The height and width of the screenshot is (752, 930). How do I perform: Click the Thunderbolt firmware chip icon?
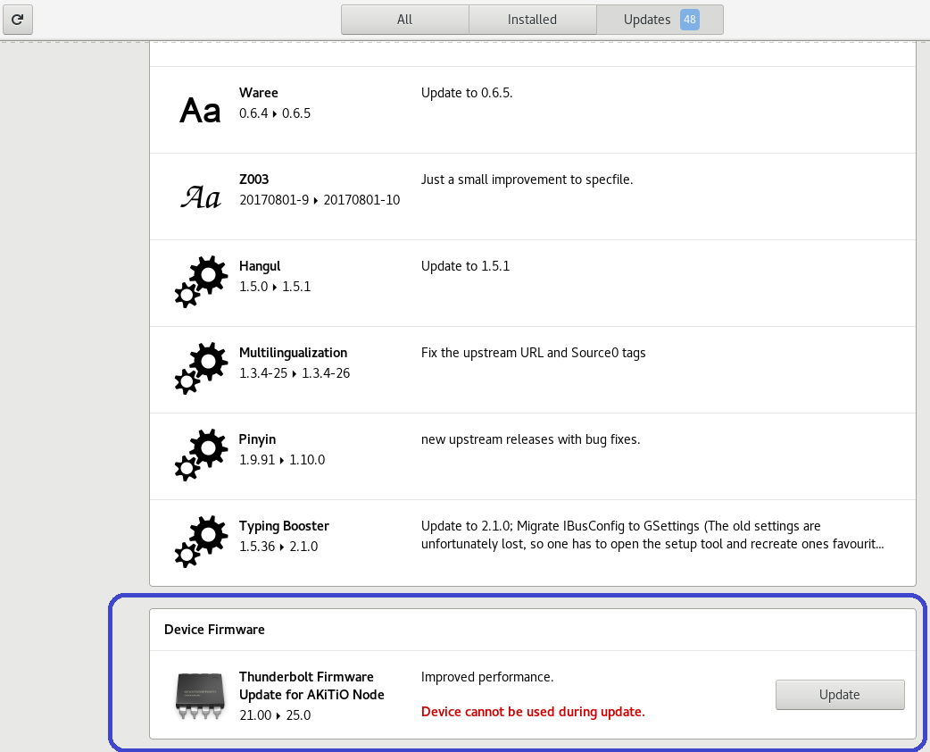click(x=200, y=696)
